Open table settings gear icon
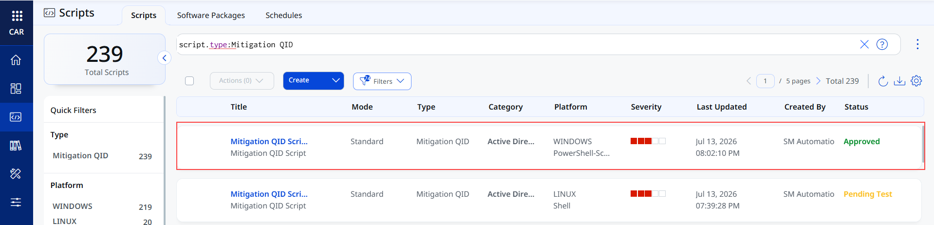934x225 pixels. (916, 81)
